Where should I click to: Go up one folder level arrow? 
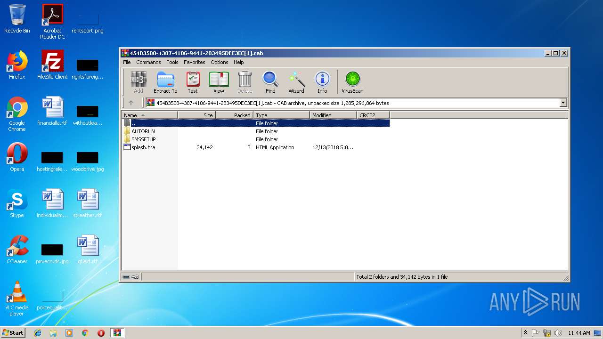131,103
